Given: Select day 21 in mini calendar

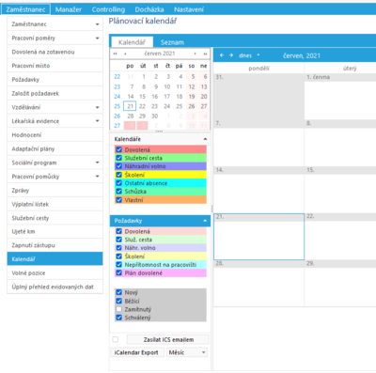Looking at the screenshot, I should point(130,106).
